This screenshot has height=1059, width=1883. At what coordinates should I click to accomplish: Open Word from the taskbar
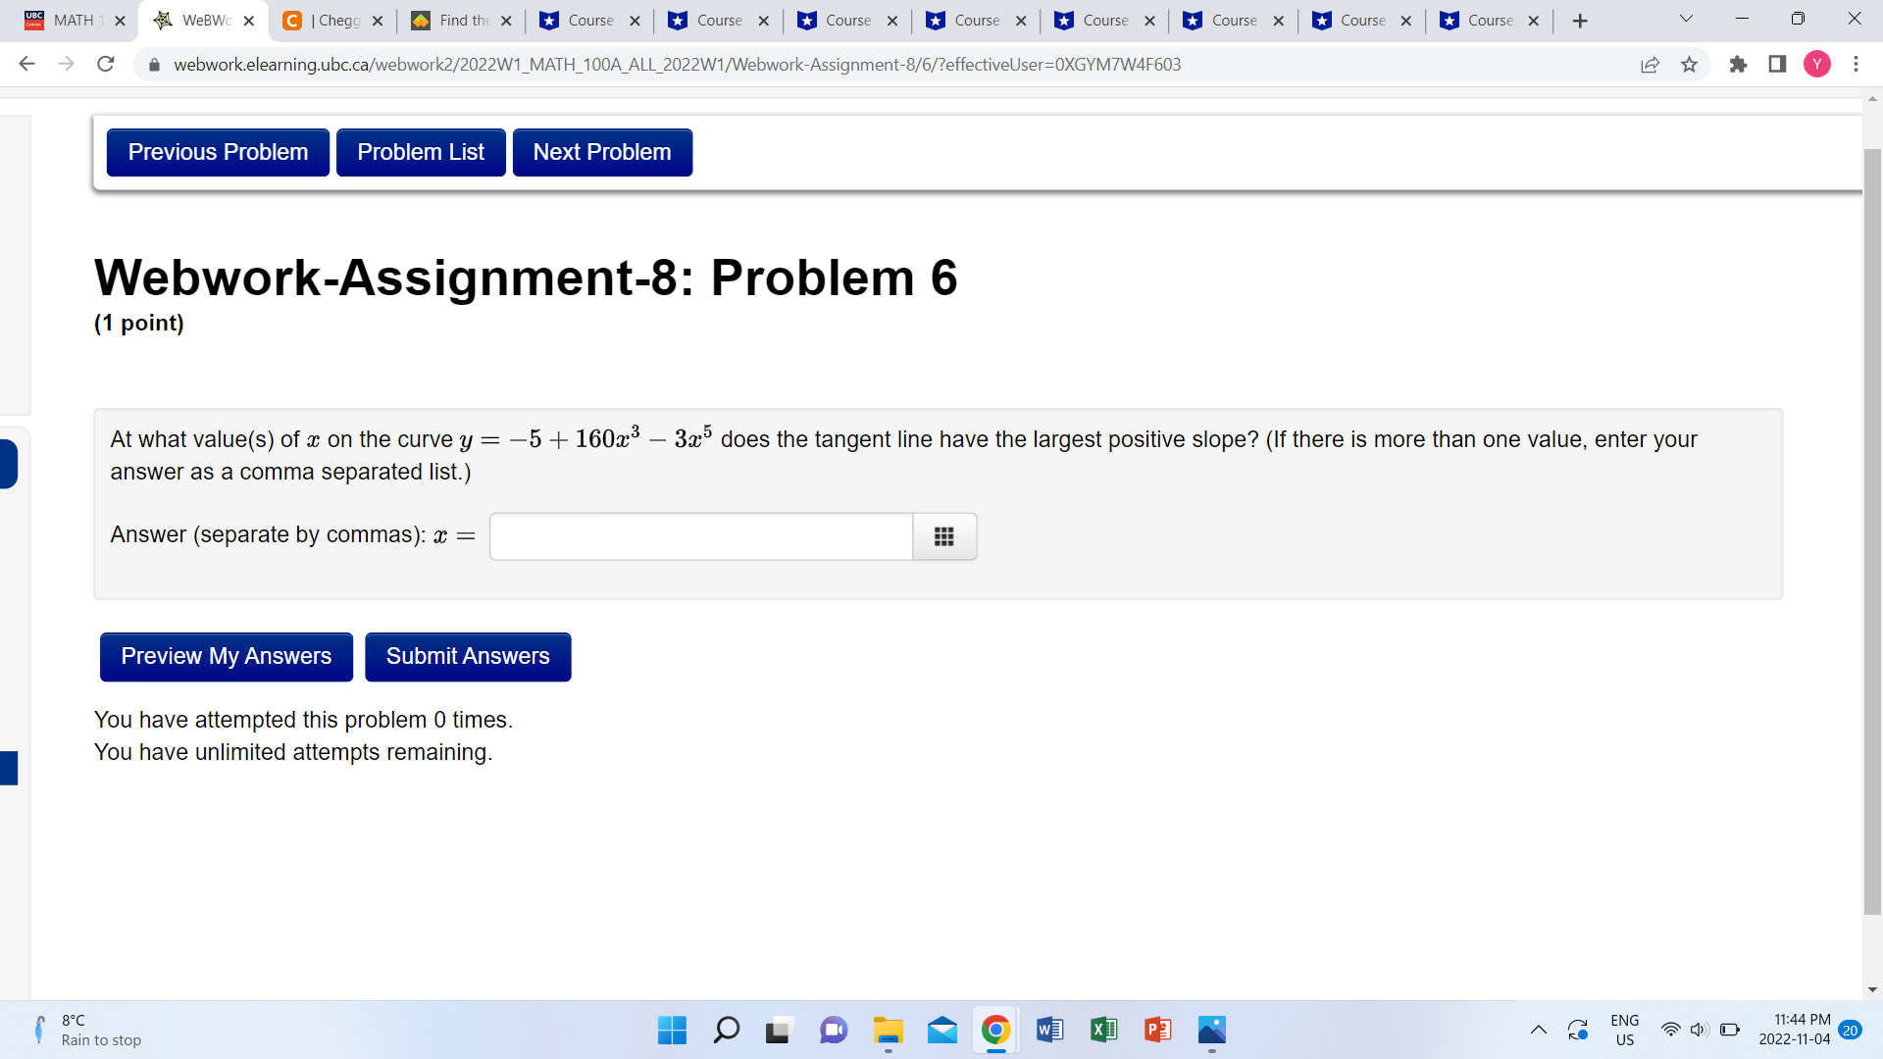[x=1049, y=1030]
